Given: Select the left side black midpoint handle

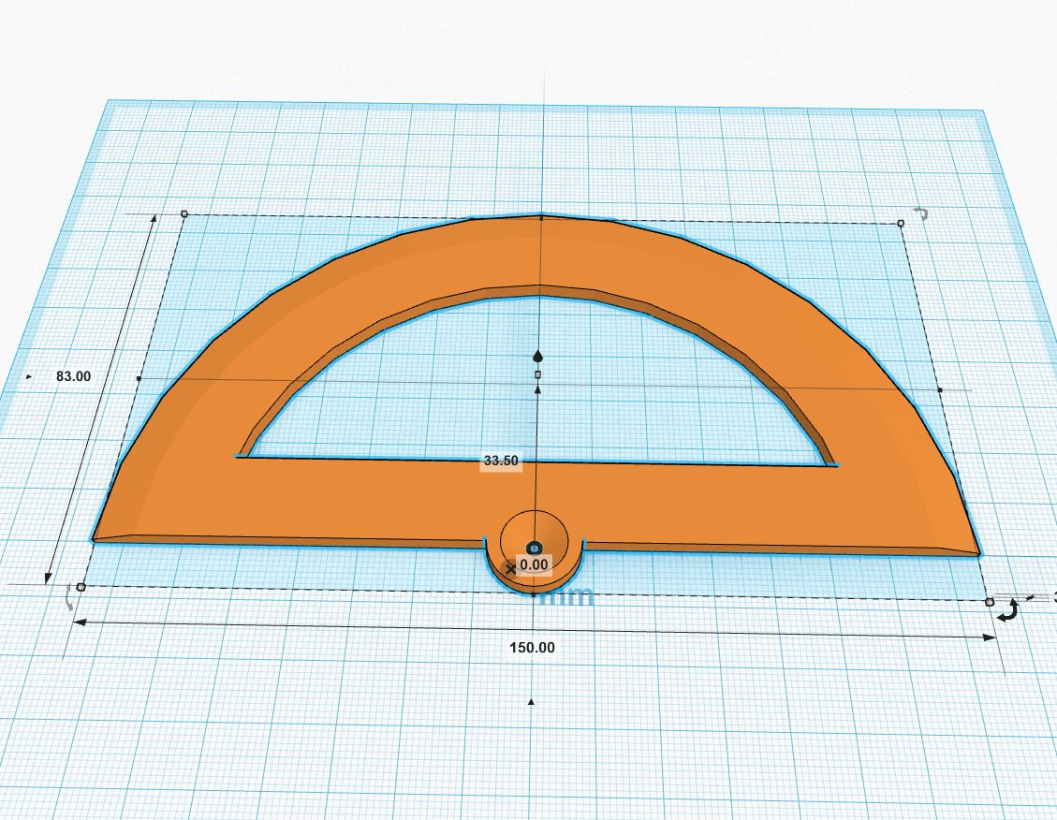Looking at the screenshot, I should 139,379.
